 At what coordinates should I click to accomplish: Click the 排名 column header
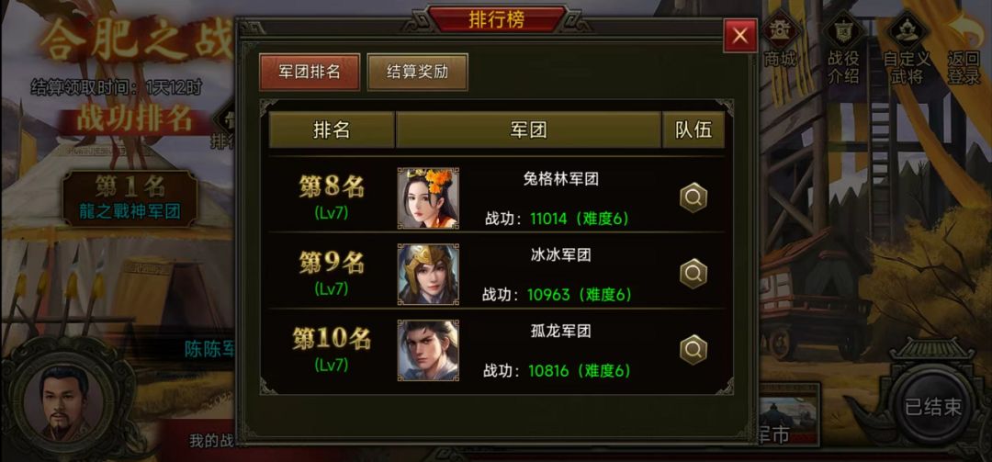tap(332, 130)
